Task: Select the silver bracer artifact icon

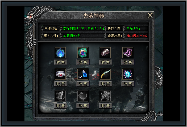Action: [x=105, y=53]
